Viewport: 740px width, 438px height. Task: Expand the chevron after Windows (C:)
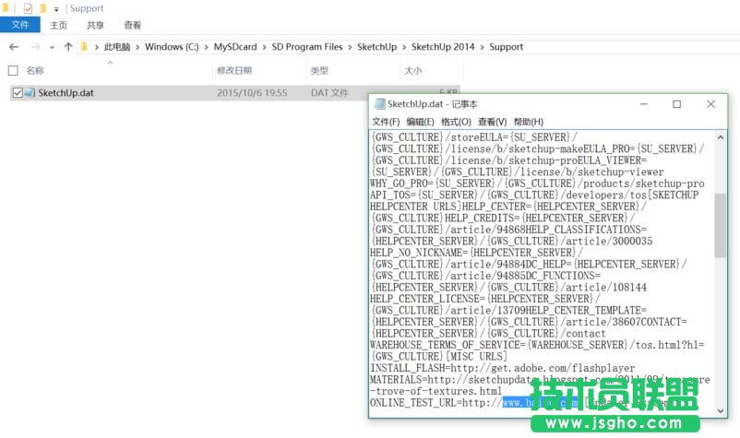pyautogui.click(x=207, y=47)
